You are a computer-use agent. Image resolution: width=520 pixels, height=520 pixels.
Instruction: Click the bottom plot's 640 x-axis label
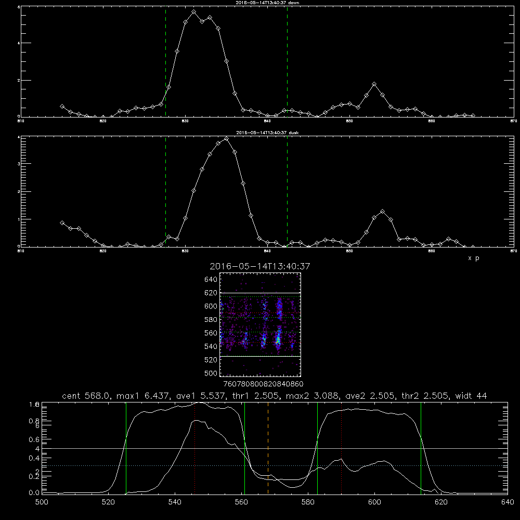(508, 502)
